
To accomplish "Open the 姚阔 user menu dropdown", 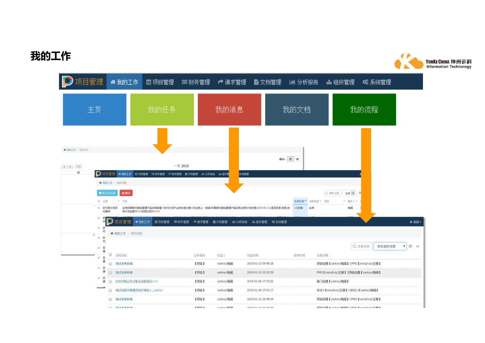I will tap(416, 222).
